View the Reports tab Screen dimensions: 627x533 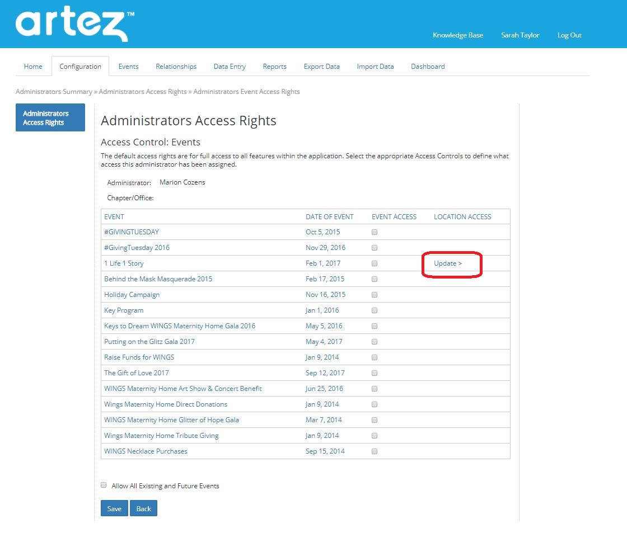click(275, 67)
